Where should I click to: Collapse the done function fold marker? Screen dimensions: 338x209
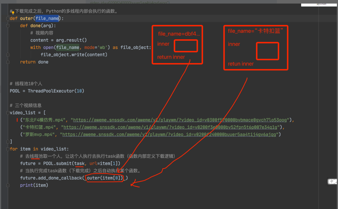pyautogui.click(x=8, y=26)
